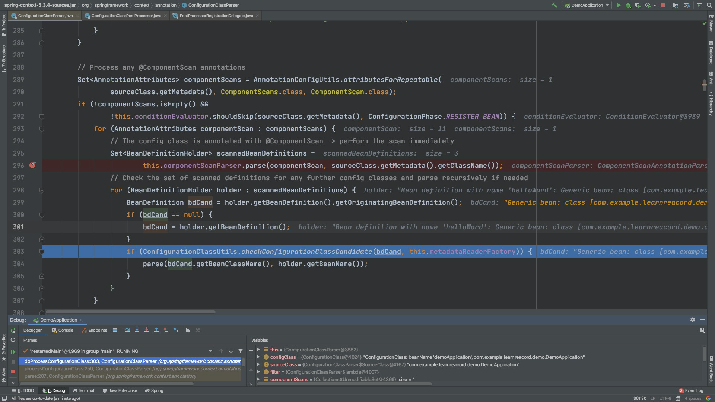Click the Build project hammer icon
The height and width of the screenshot is (402, 715).
click(x=554, y=5)
